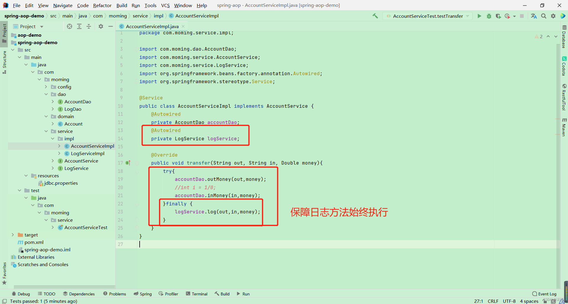Toggle Structure tool window sidebar button
This screenshot has width=568, height=304.
pyautogui.click(x=4, y=62)
